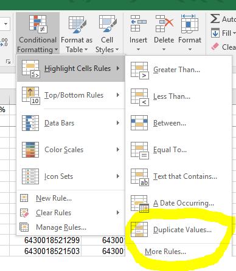
Task: Select cell containing 6430018521503
Action: click(45, 251)
